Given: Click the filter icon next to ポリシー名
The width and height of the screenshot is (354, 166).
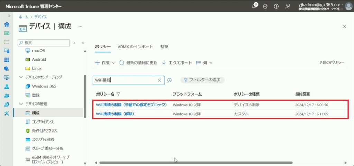Looking at the screenshot, I should (118, 94).
